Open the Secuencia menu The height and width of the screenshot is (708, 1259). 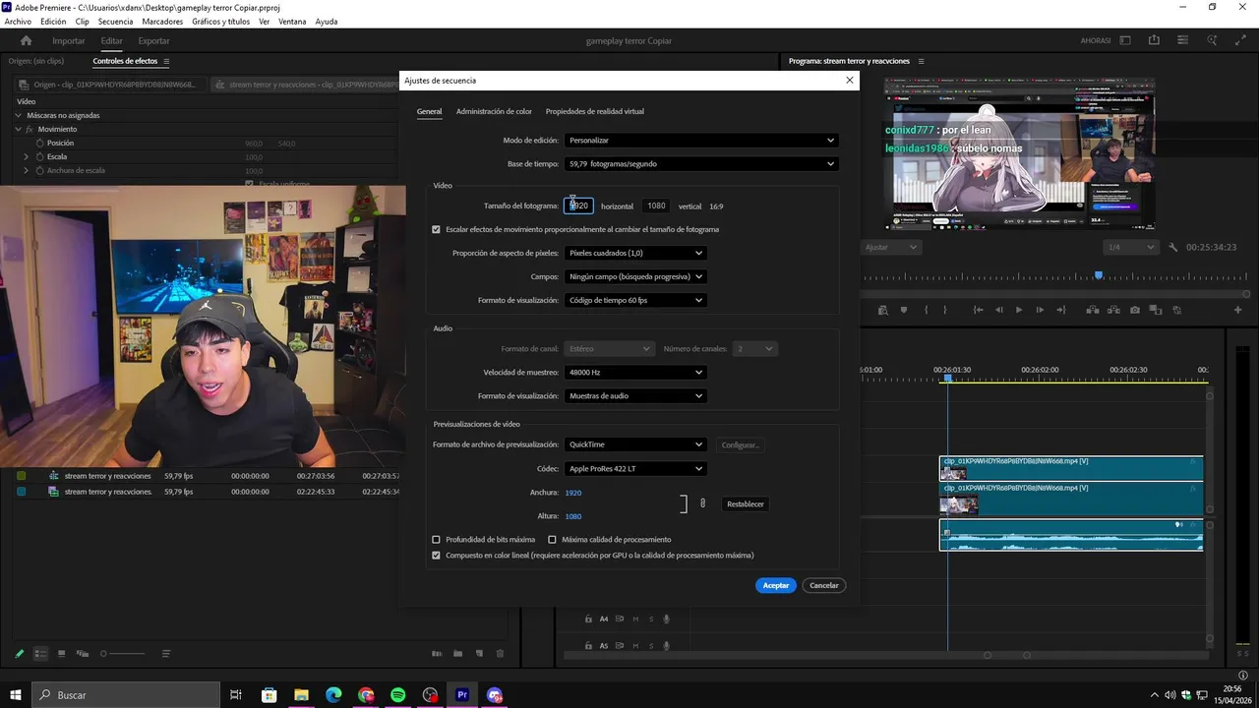click(x=115, y=22)
